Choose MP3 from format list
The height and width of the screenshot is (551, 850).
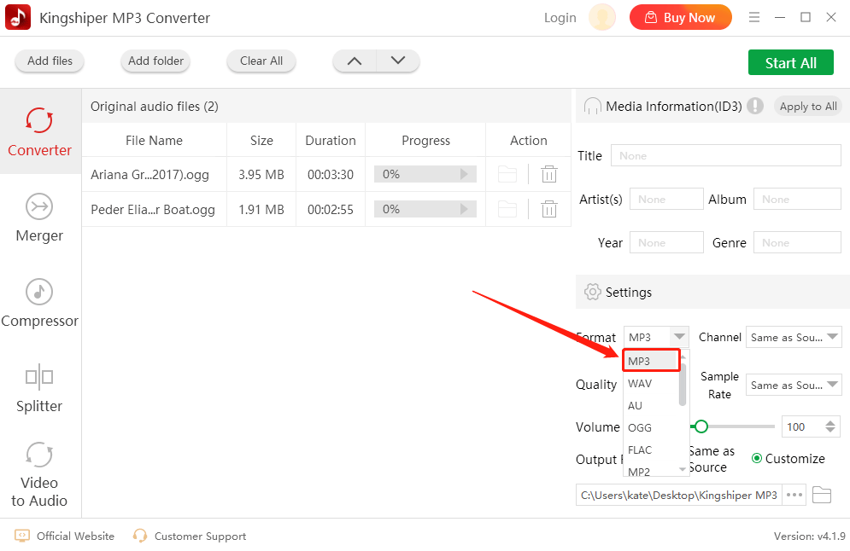[652, 361]
